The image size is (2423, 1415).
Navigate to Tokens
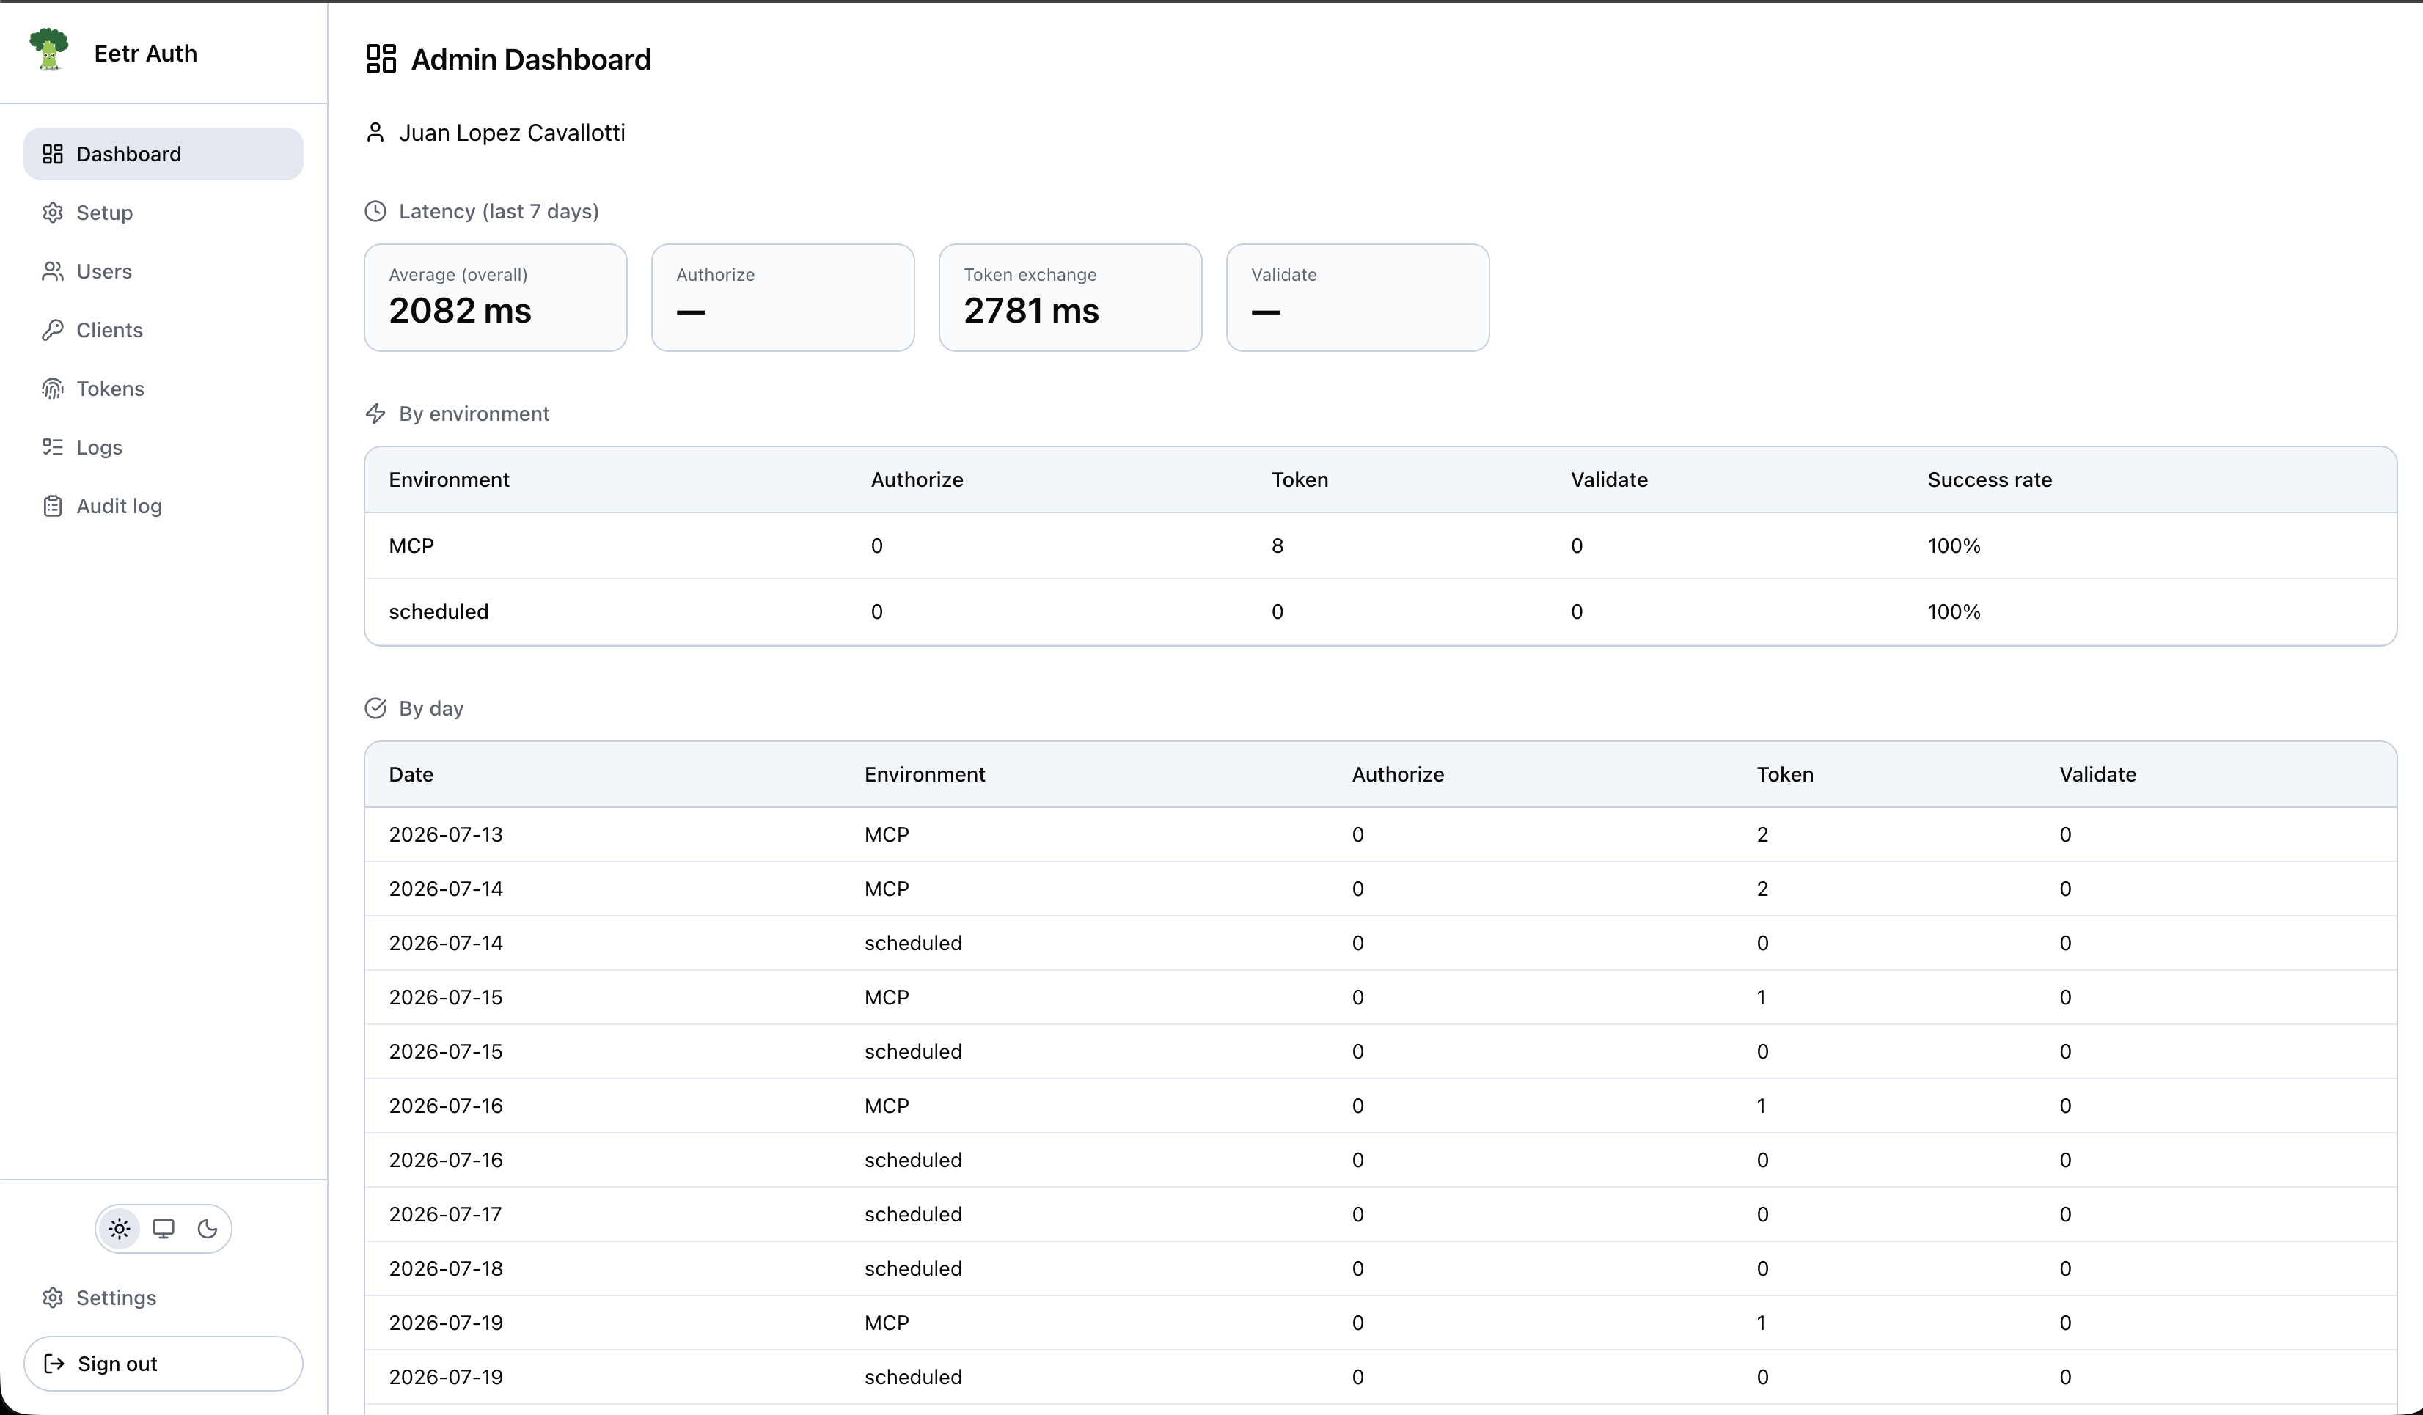(x=164, y=389)
